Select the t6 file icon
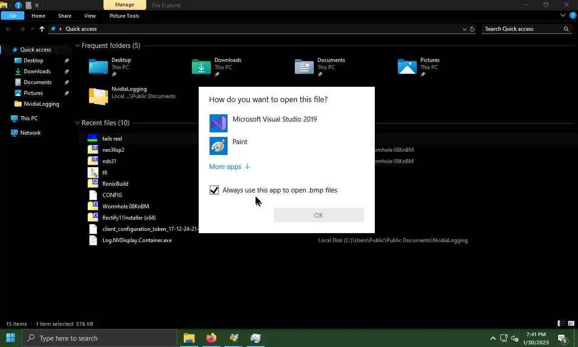The height and width of the screenshot is (347, 578). tap(93, 173)
